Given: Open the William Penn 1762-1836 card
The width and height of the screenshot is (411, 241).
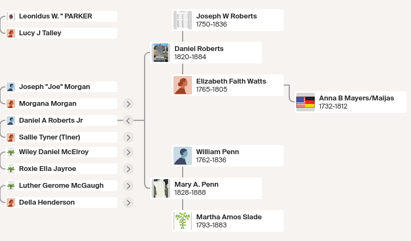Looking at the screenshot, I should (x=228, y=156).
